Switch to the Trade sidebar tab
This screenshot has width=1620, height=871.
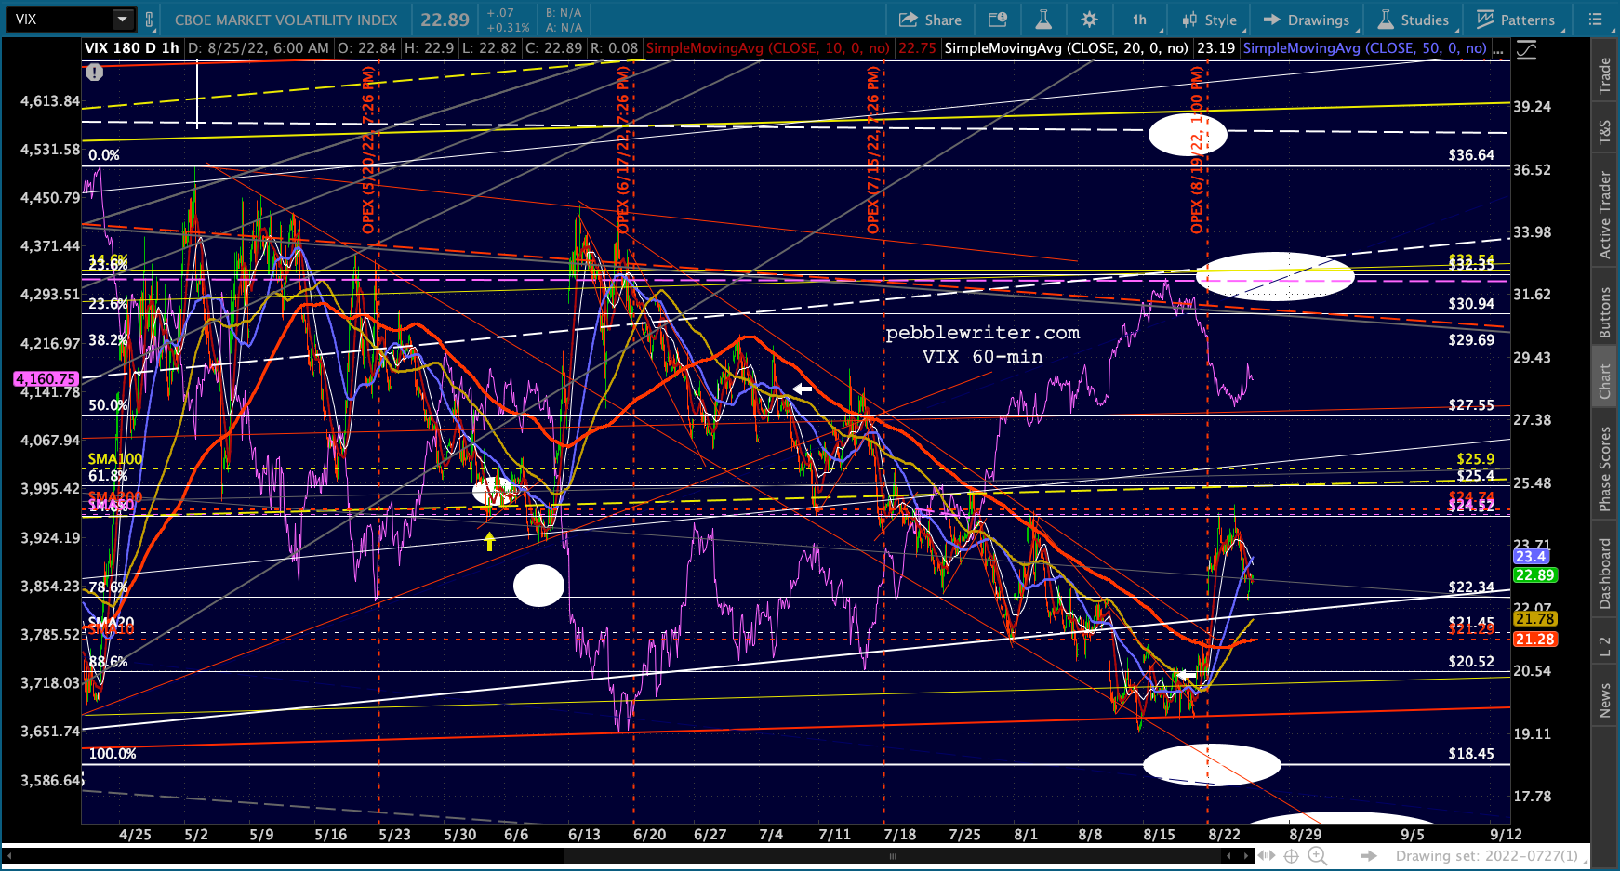tap(1604, 76)
